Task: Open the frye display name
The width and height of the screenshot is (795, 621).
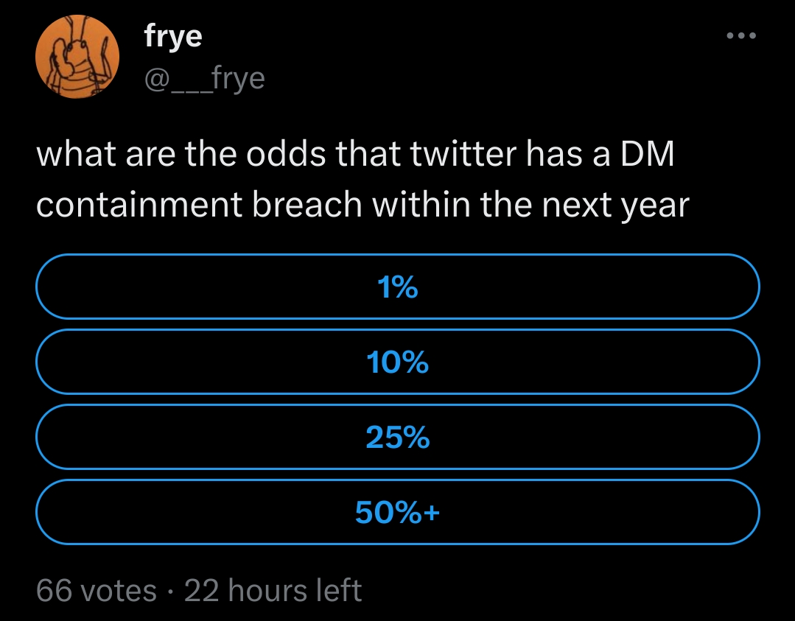Action: coord(173,37)
